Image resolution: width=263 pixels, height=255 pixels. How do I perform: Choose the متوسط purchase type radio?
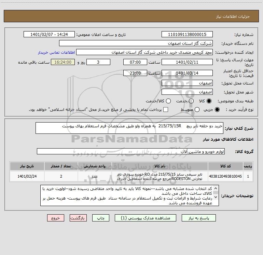click(197, 110)
